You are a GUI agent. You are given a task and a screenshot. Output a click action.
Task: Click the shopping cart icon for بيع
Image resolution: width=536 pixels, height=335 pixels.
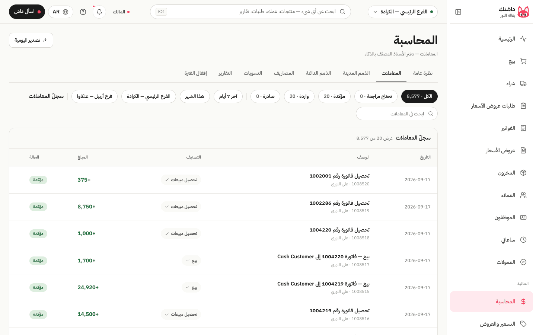(523, 61)
